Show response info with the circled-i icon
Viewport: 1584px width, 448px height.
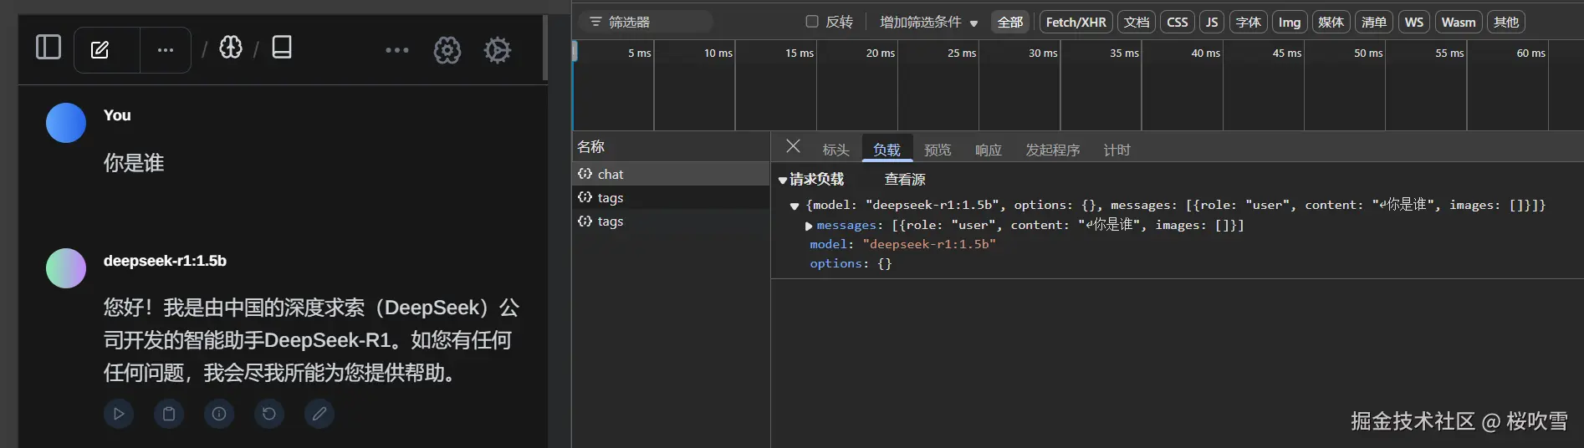click(x=219, y=414)
